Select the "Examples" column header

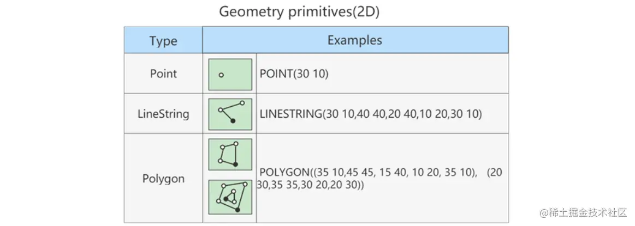[x=355, y=40]
